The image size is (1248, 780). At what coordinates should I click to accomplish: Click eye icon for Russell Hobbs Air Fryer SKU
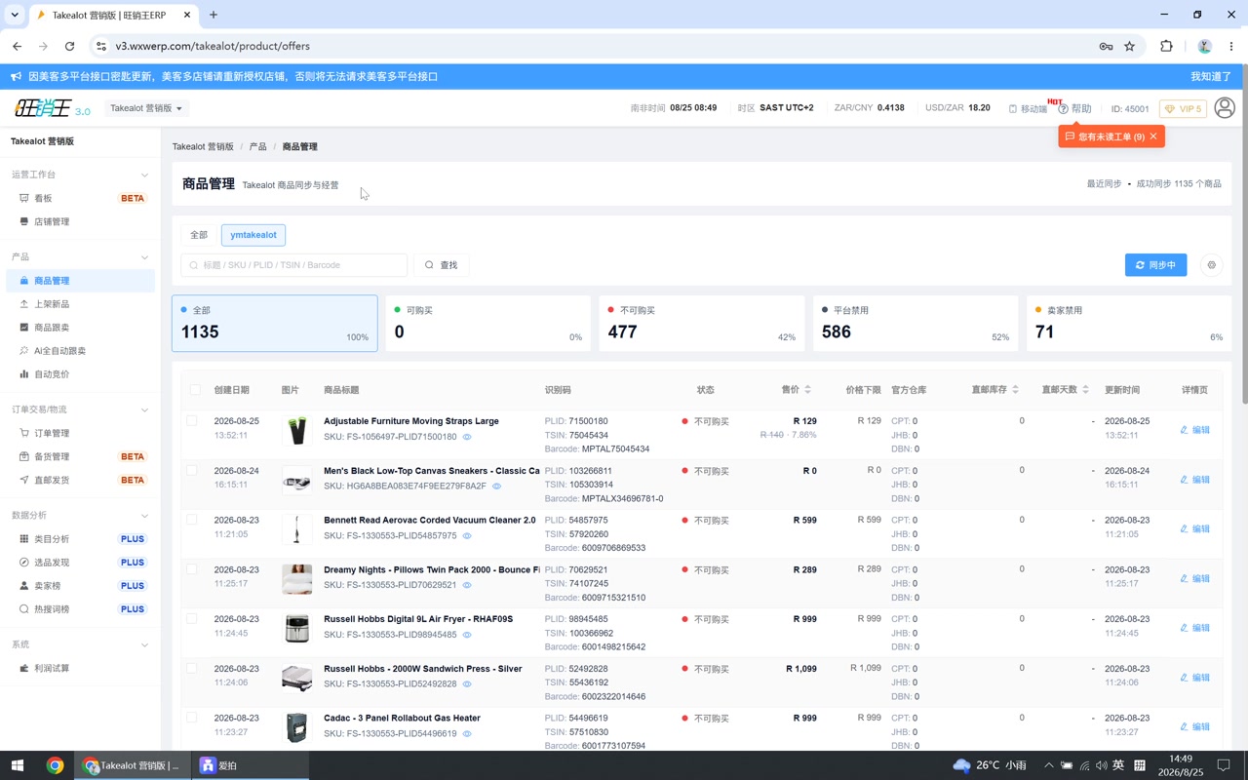point(467,635)
